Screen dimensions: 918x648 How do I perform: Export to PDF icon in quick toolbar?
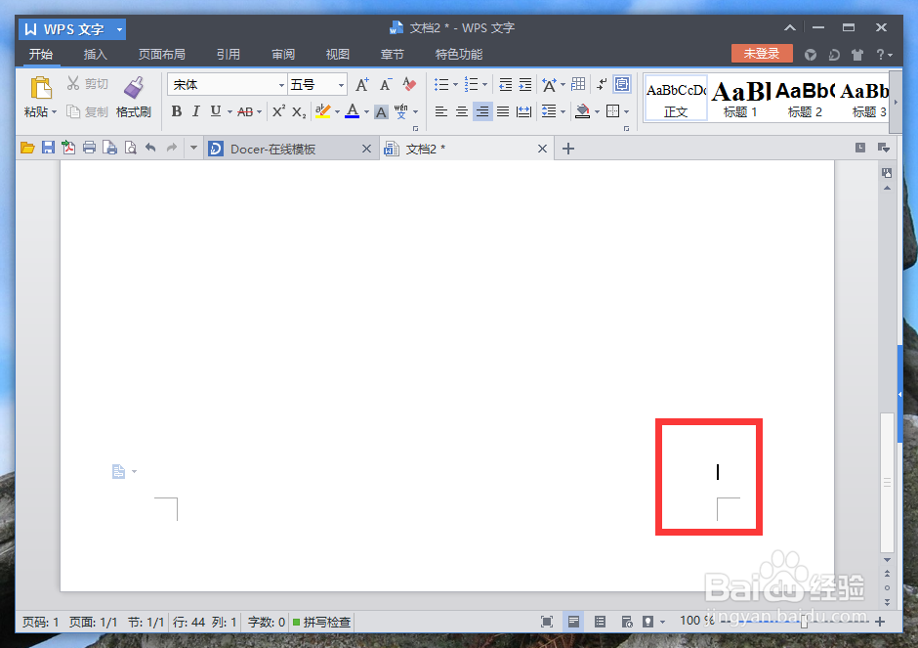pyautogui.click(x=68, y=148)
